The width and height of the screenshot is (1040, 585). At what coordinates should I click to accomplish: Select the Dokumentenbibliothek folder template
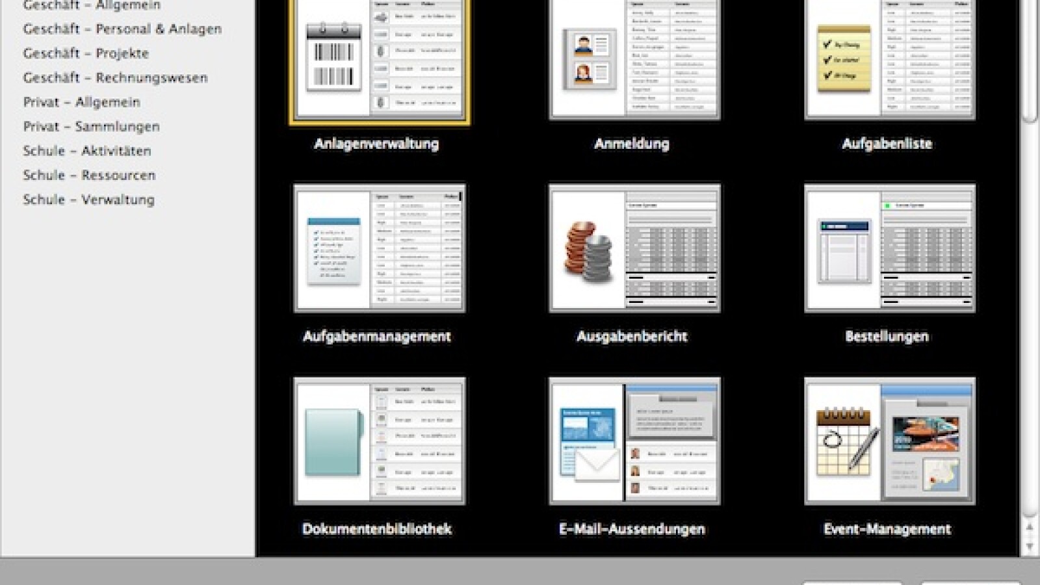379,441
